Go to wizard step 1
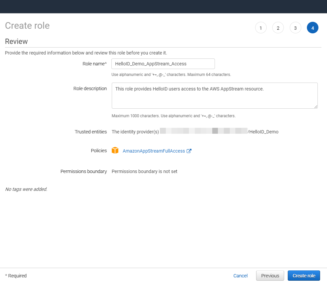This screenshot has height=283, width=327. 261,28
